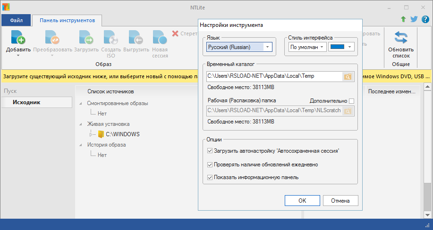Click the Настройки инструмента dialog title
Viewport: 433px width, 230px height.
click(x=231, y=25)
